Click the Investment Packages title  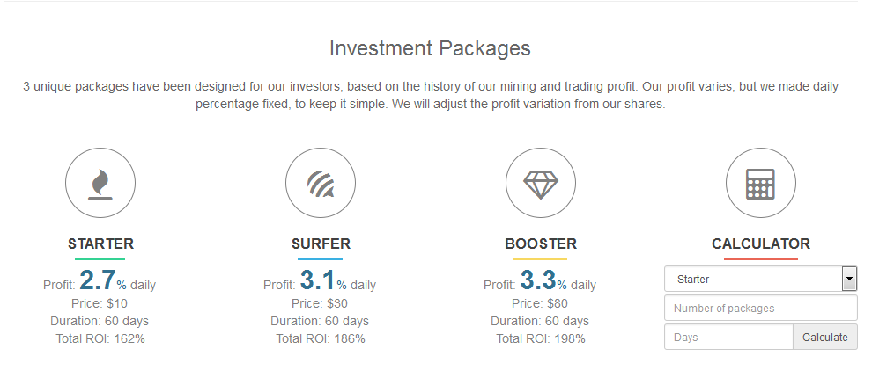click(x=430, y=47)
